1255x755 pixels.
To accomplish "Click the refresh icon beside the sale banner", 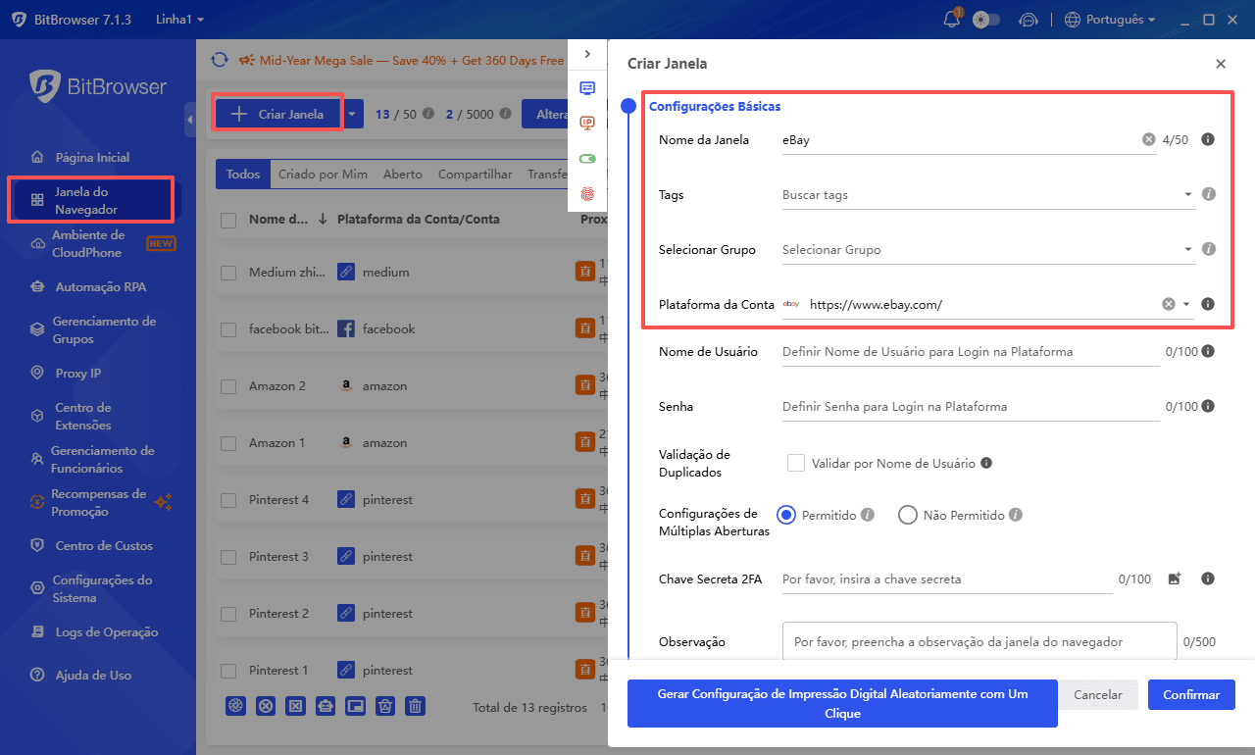I will coord(220,60).
